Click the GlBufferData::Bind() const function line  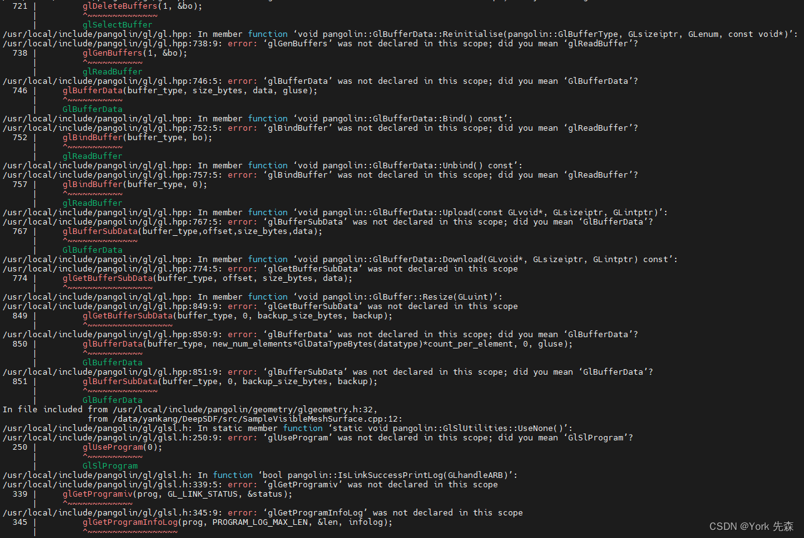pos(258,118)
